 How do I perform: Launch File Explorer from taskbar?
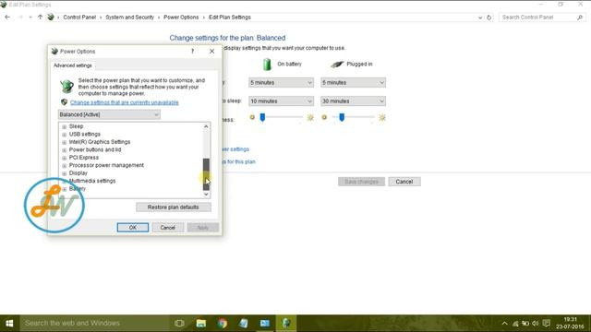(x=201, y=324)
